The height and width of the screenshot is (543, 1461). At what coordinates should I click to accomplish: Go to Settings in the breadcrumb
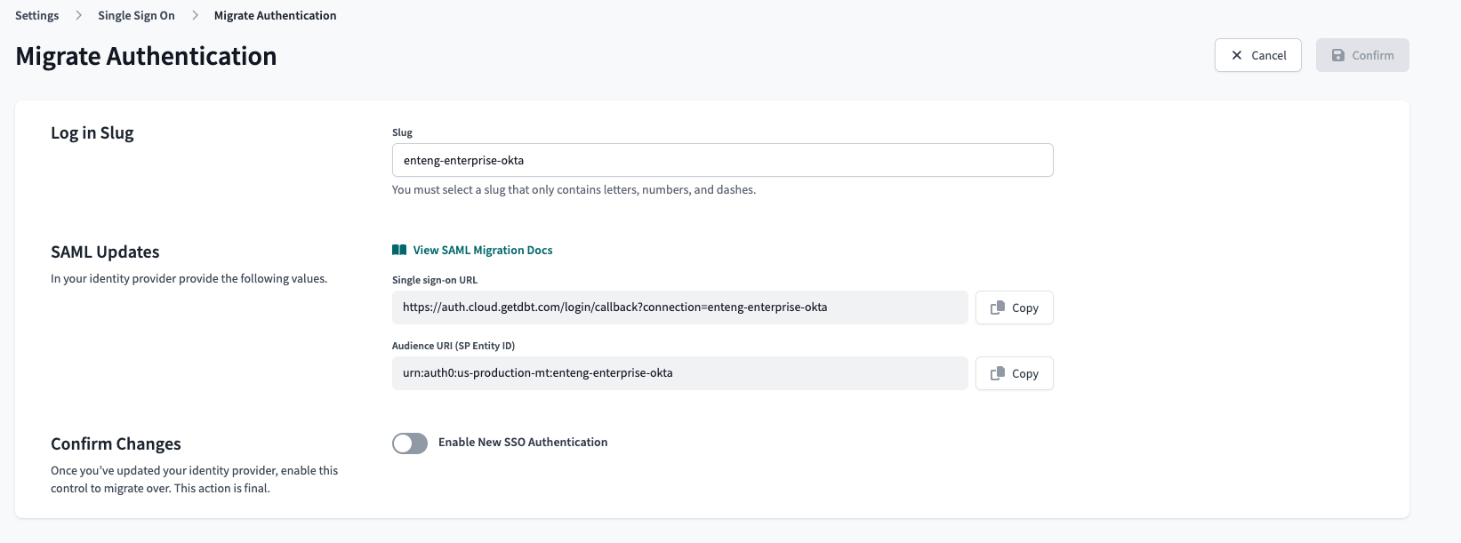37,16
